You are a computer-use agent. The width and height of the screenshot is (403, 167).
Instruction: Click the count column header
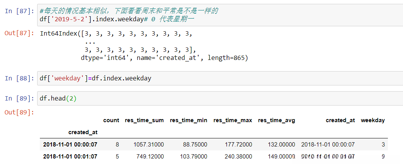111,120
